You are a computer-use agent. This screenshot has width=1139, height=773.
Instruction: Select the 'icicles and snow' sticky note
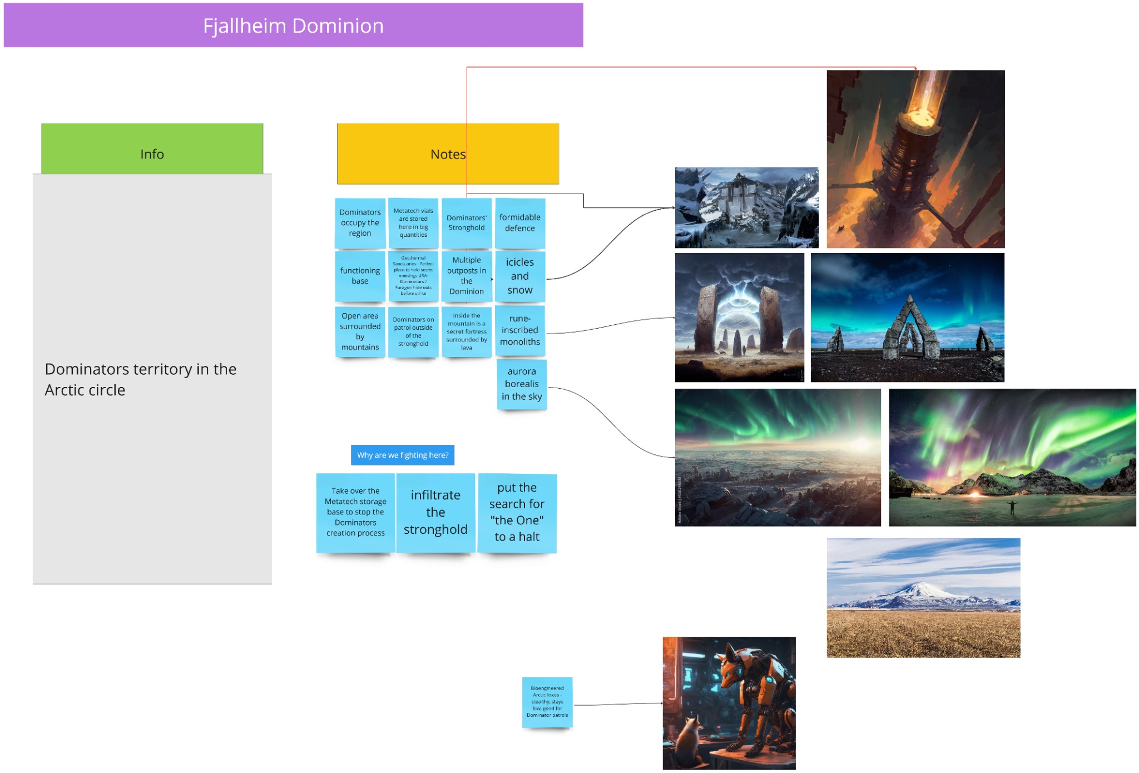(519, 276)
